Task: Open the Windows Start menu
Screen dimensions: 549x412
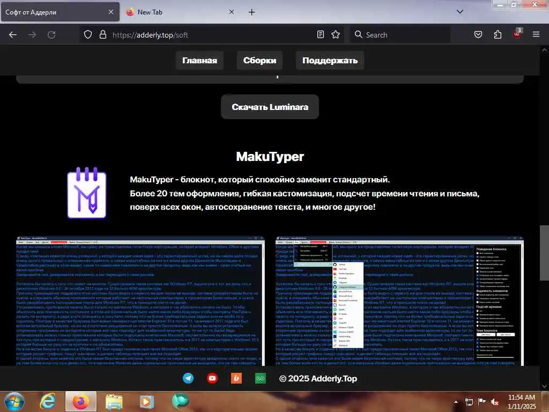Action: [x=14, y=401]
